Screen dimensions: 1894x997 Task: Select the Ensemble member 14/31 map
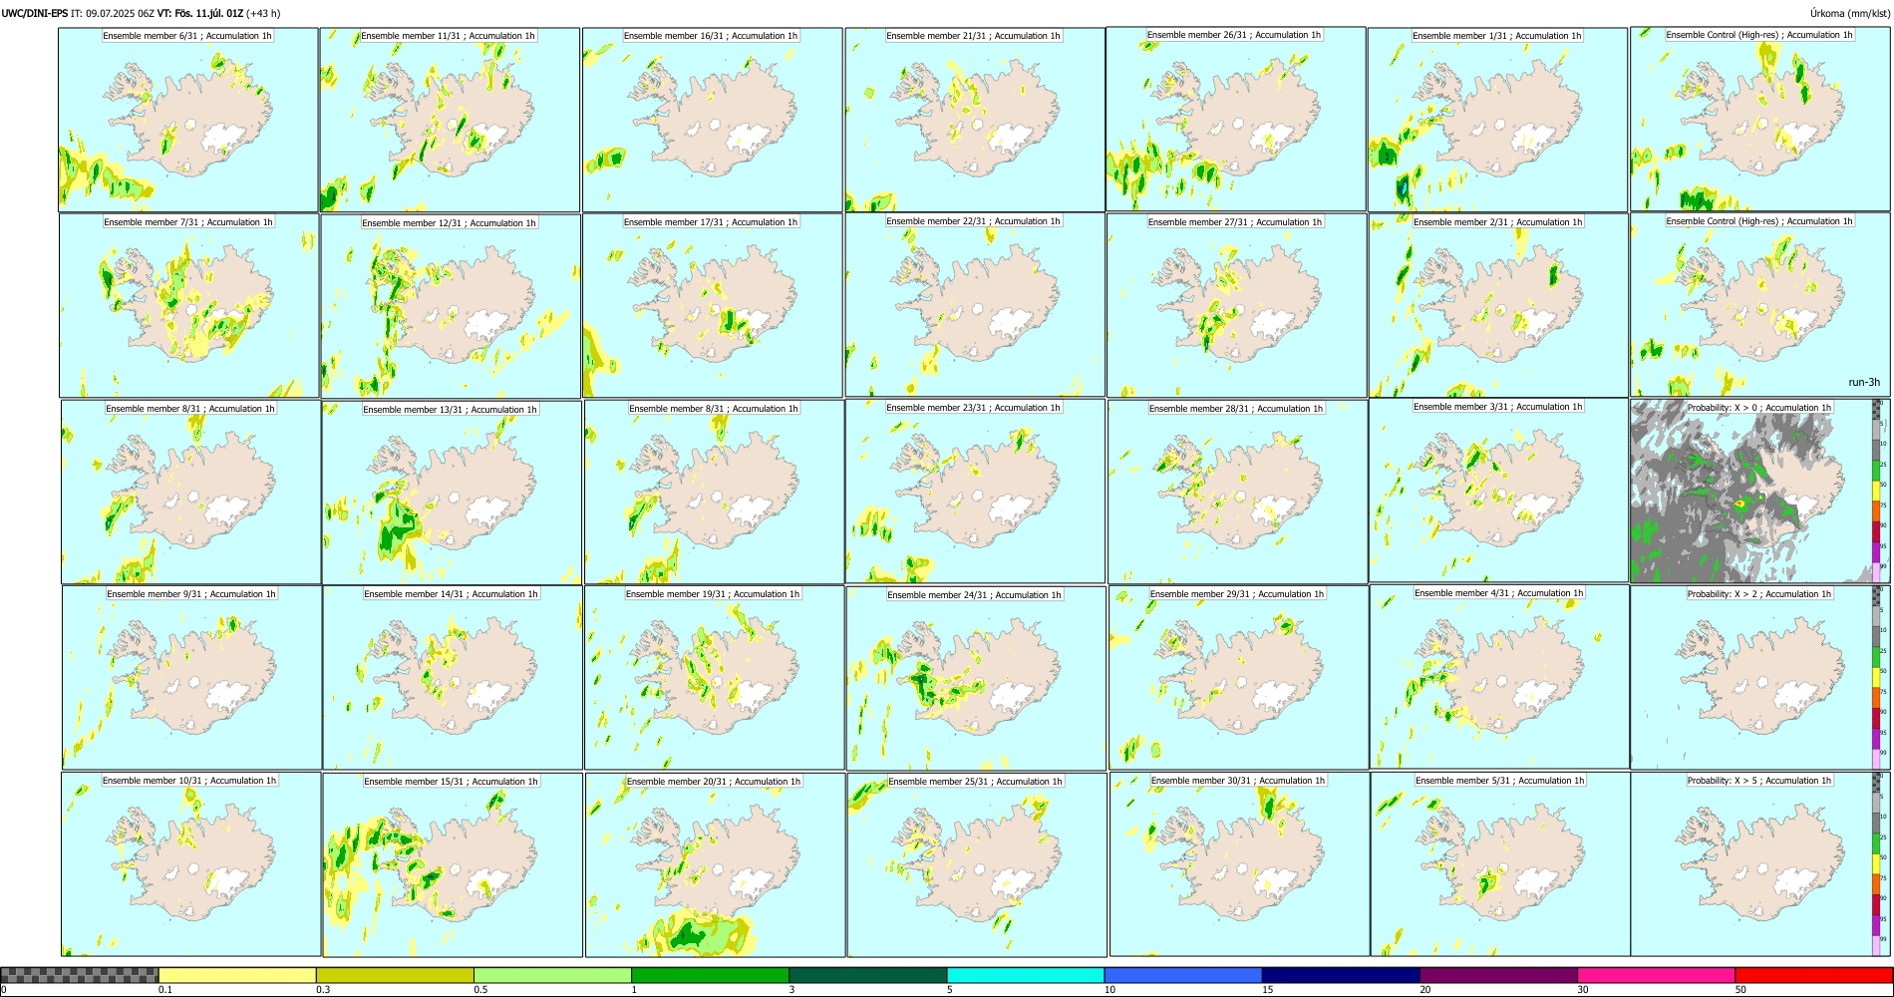click(453, 678)
